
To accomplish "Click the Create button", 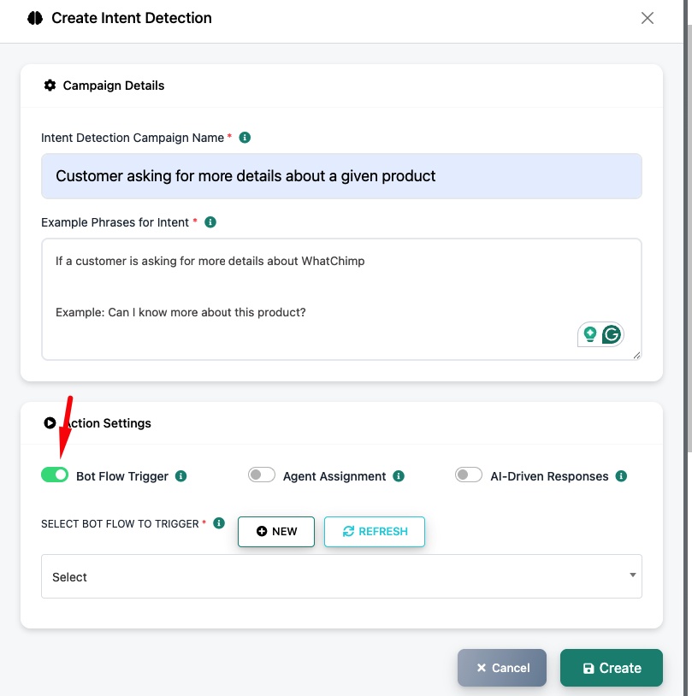I will click(x=611, y=668).
